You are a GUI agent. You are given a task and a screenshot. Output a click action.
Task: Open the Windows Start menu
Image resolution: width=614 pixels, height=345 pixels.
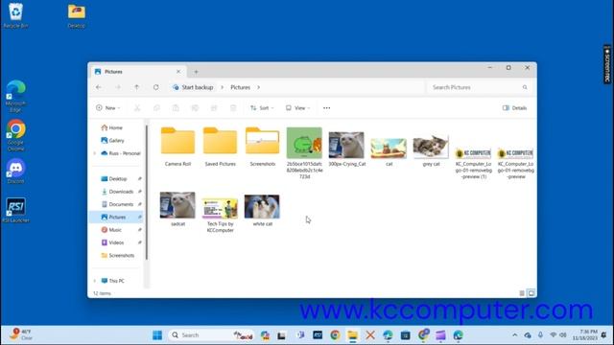[157, 335]
